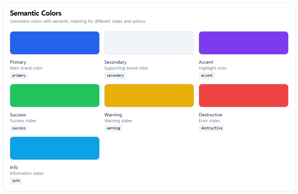Click the blue Primary color swatch
Image resolution: width=298 pixels, height=194 pixels.
[55, 43]
